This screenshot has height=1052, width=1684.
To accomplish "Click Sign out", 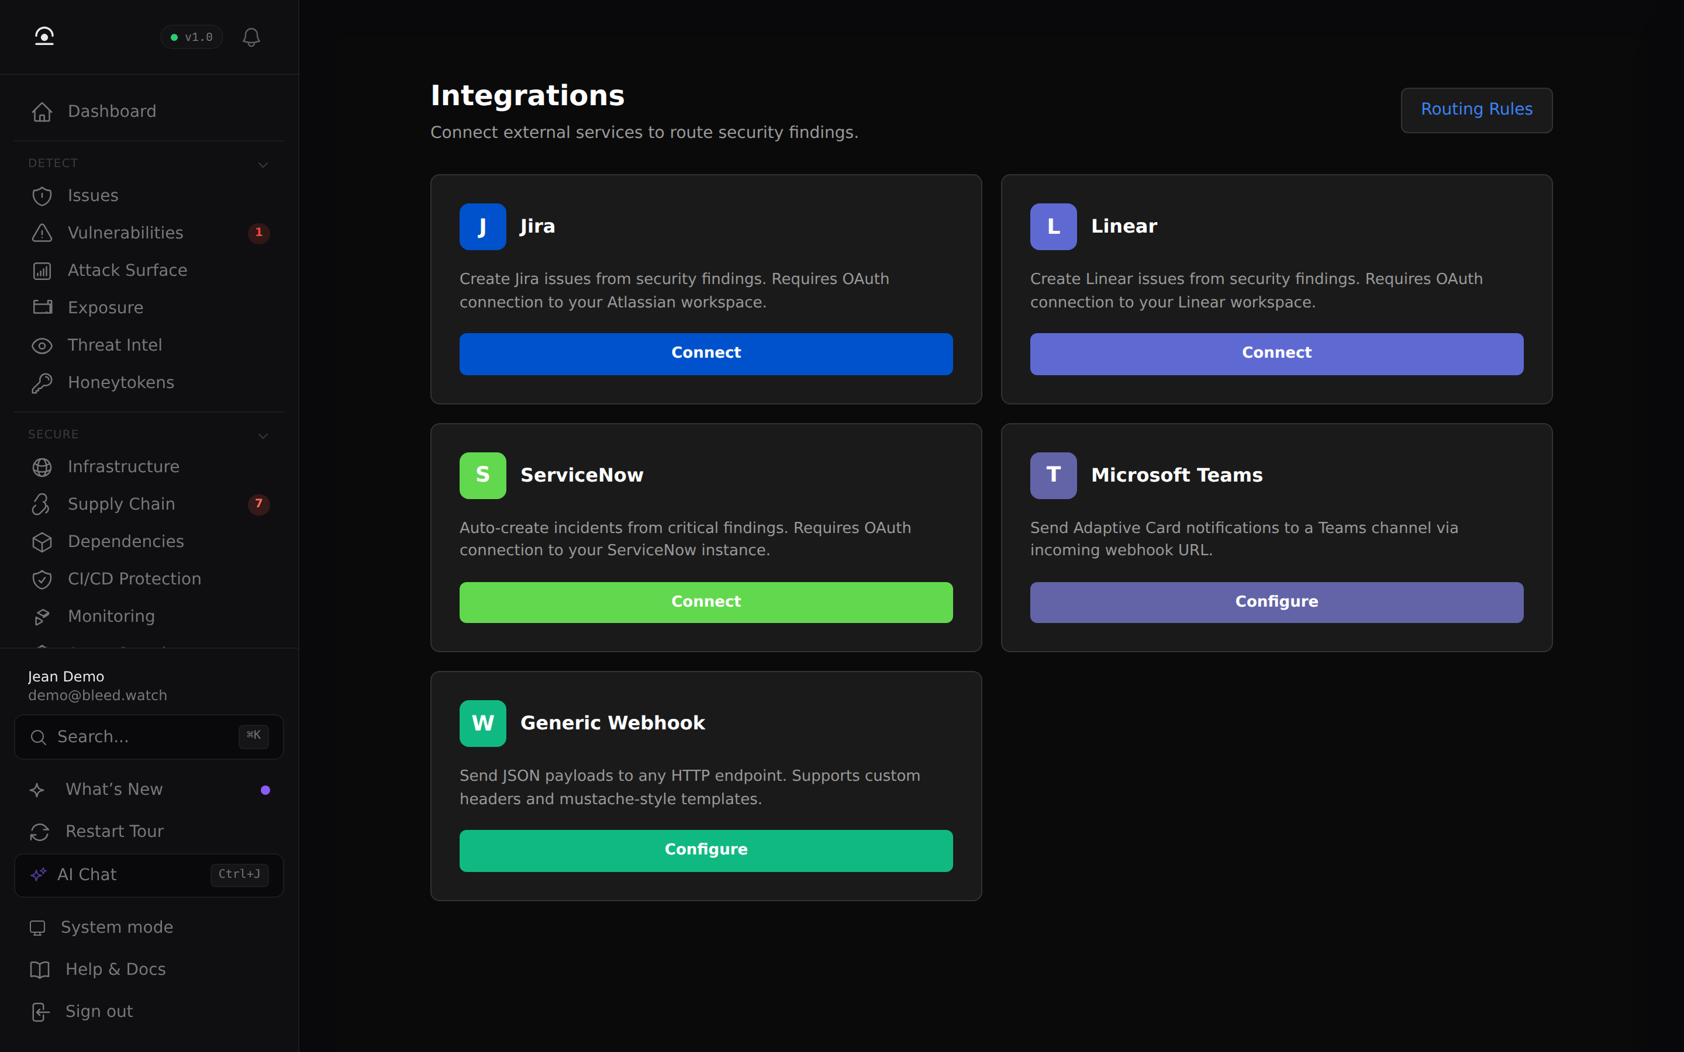I will [149, 1012].
